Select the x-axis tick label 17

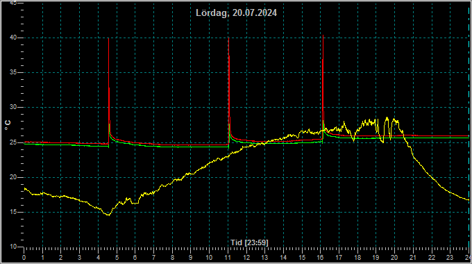coord(339,258)
